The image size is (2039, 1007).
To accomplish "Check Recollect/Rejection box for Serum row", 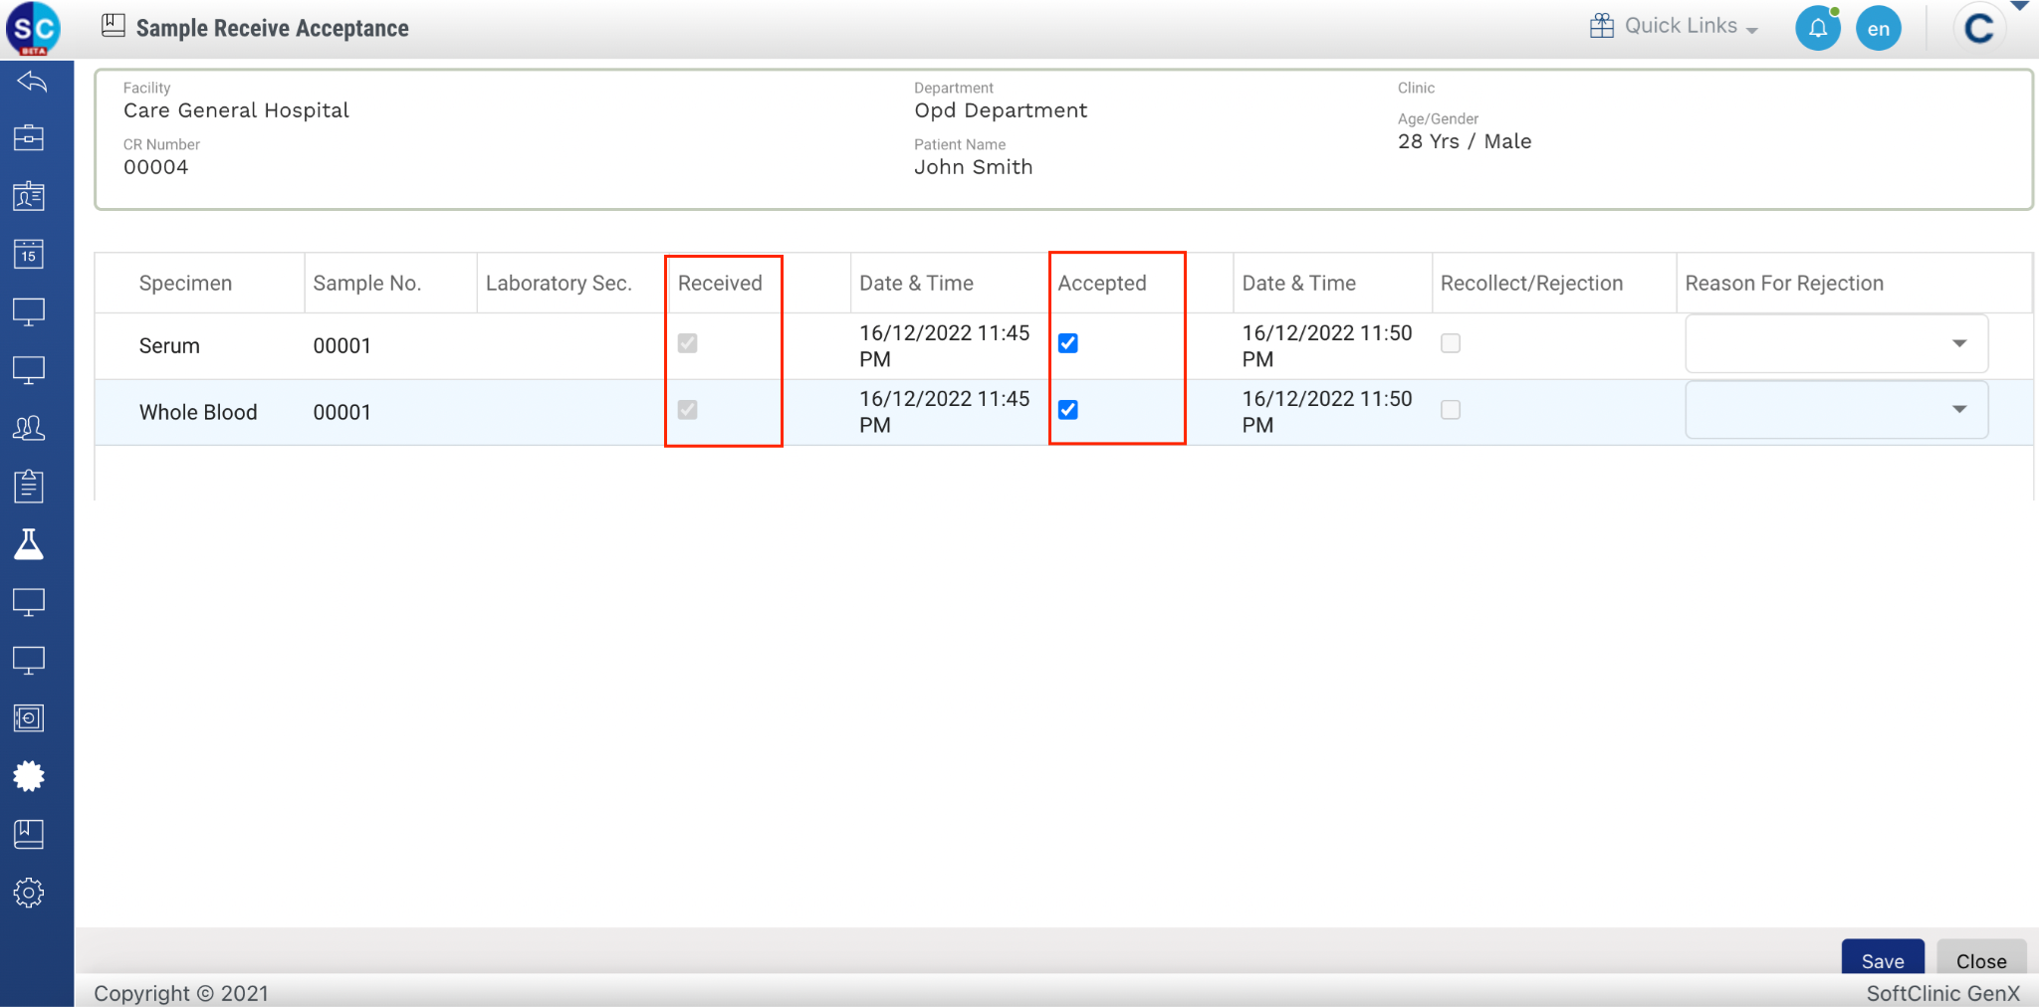I will 1451,343.
